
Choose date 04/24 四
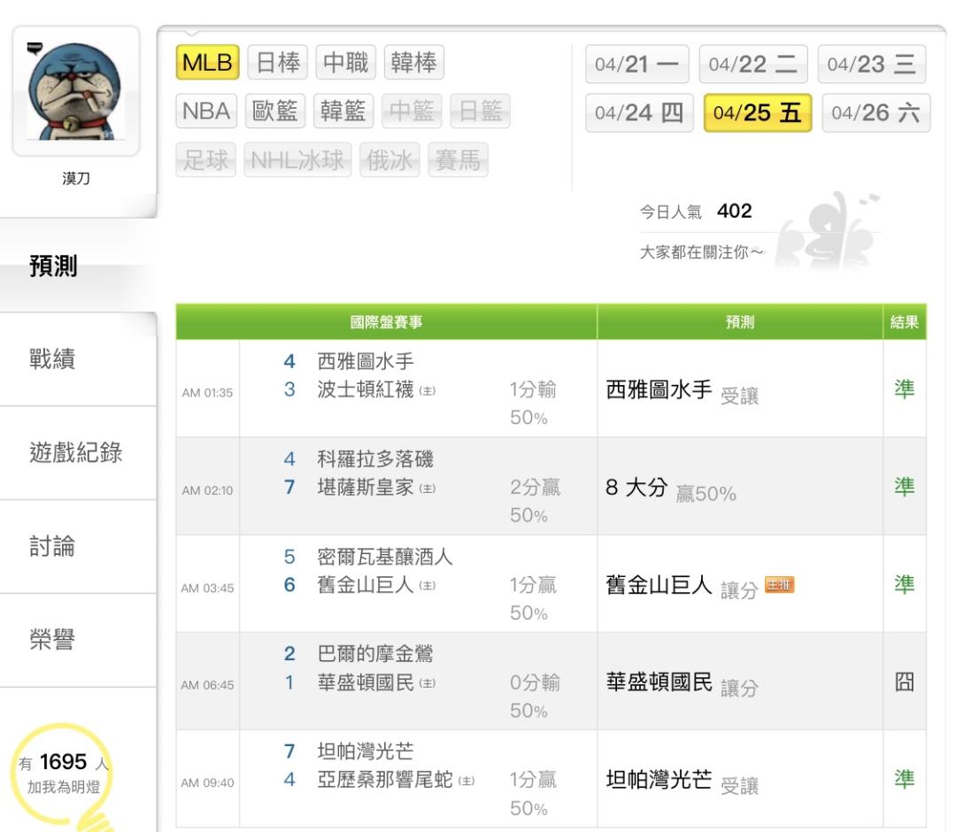pos(637,113)
